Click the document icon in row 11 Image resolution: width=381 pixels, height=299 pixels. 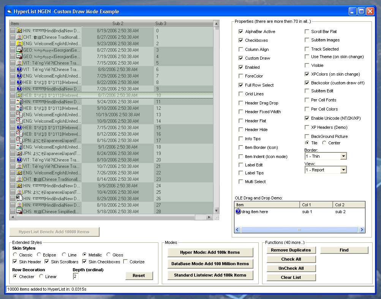(19, 102)
